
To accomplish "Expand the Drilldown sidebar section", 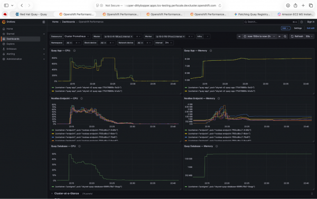I will coord(44,49).
